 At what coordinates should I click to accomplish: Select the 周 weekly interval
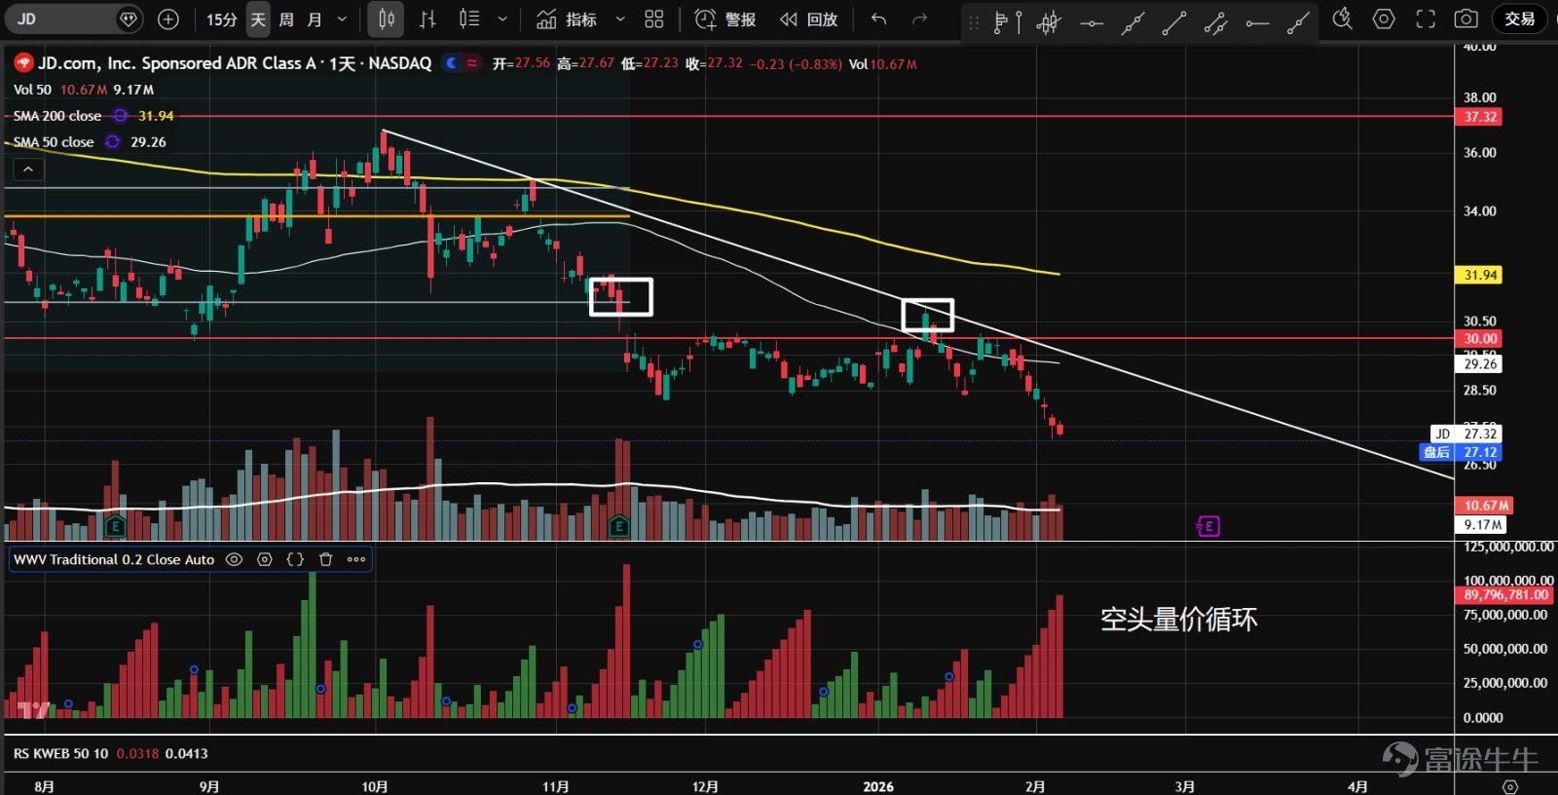pyautogui.click(x=286, y=19)
